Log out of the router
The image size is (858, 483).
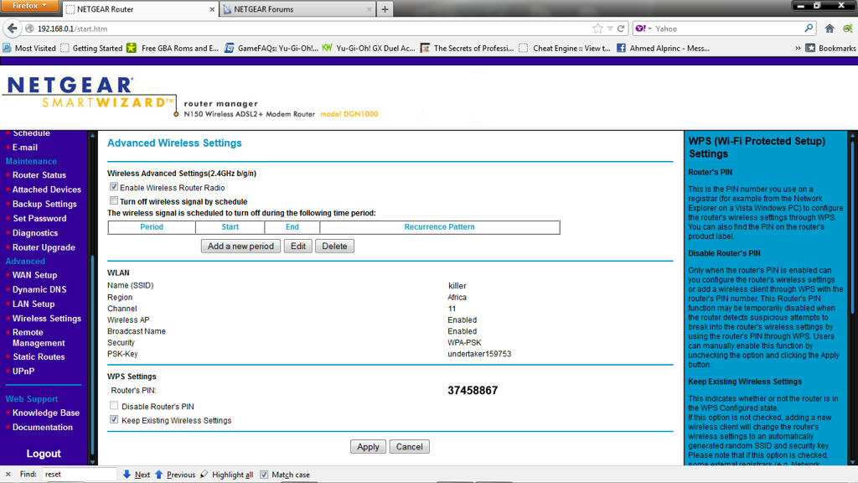click(x=44, y=454)
